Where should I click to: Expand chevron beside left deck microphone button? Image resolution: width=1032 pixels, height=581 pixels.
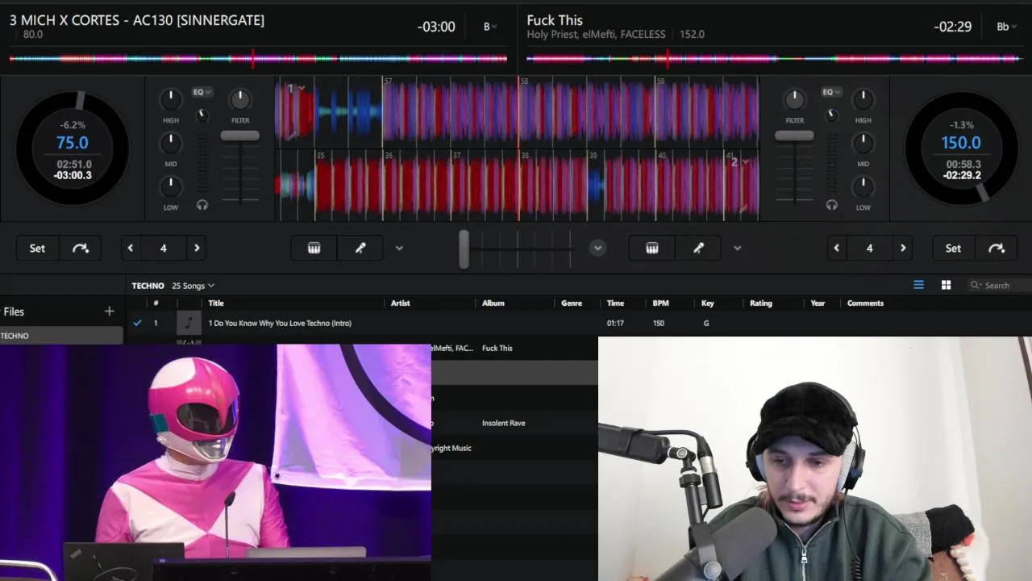click(399, 248)
